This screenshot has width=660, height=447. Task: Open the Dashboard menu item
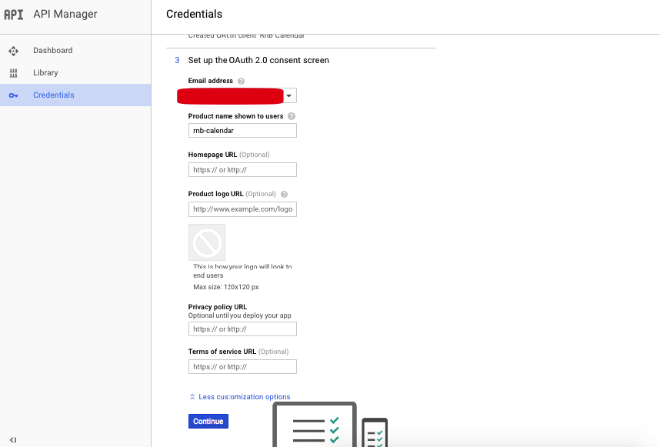click(75, 51)
